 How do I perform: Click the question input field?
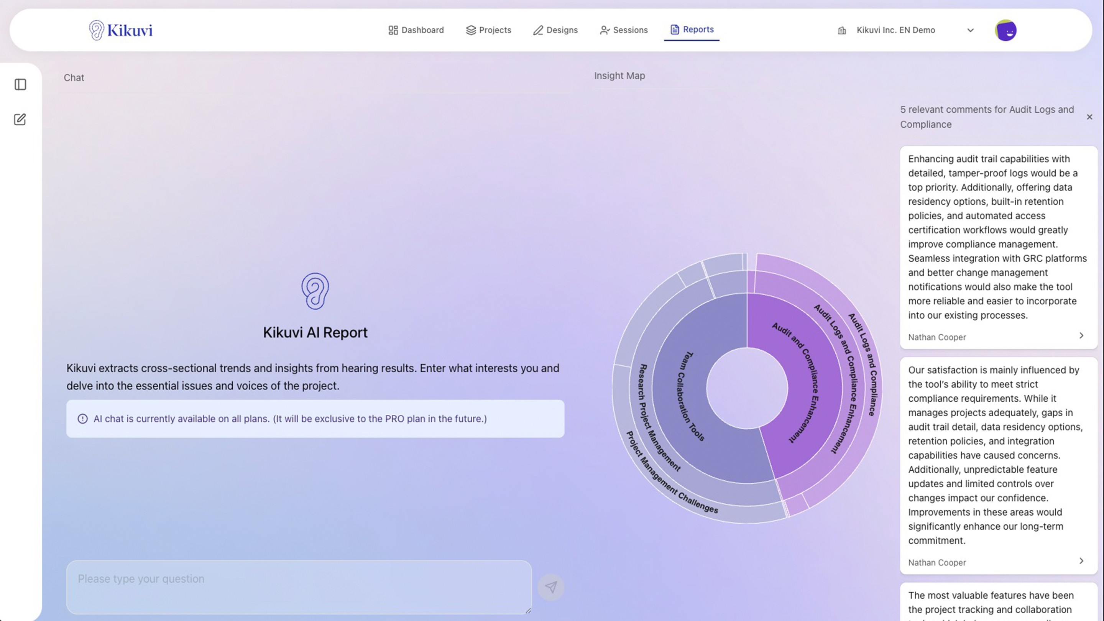pyautogui.click(x=299, y=587)
